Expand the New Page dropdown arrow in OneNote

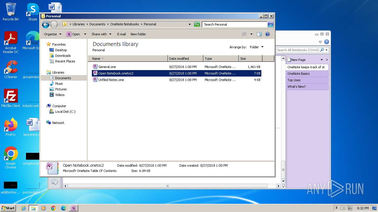coord(322,60)
